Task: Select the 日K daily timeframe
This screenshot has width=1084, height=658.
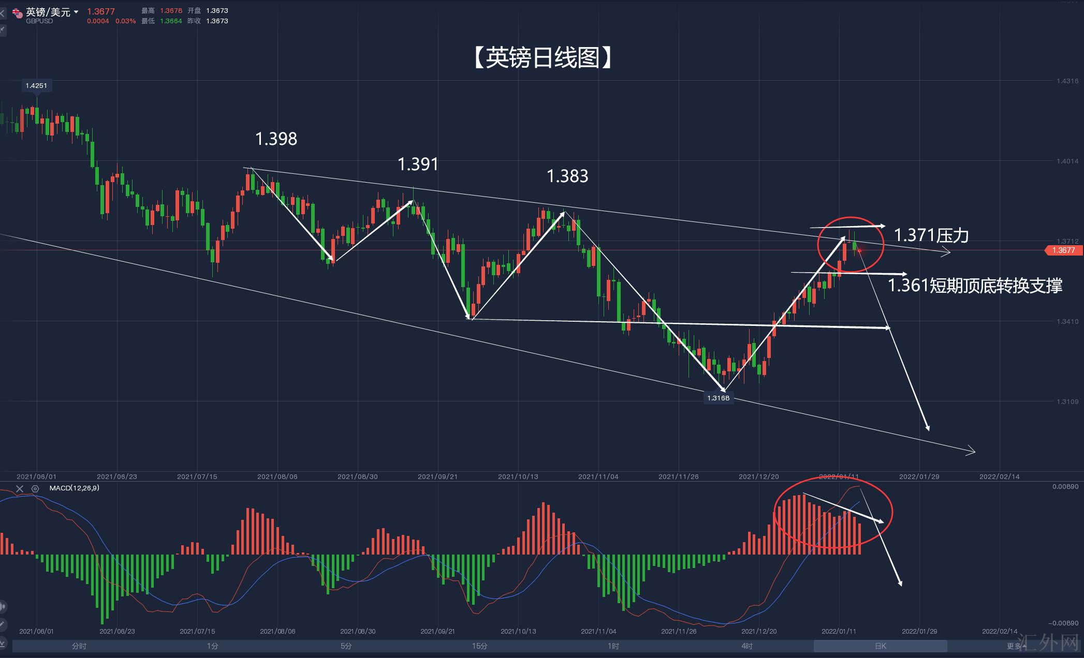Action: coord(880,646)
